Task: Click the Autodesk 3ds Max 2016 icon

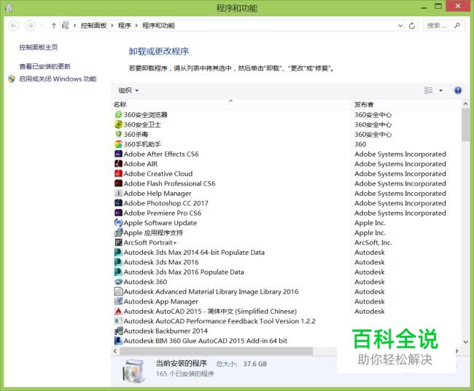Action: click(x=118, y=262)
